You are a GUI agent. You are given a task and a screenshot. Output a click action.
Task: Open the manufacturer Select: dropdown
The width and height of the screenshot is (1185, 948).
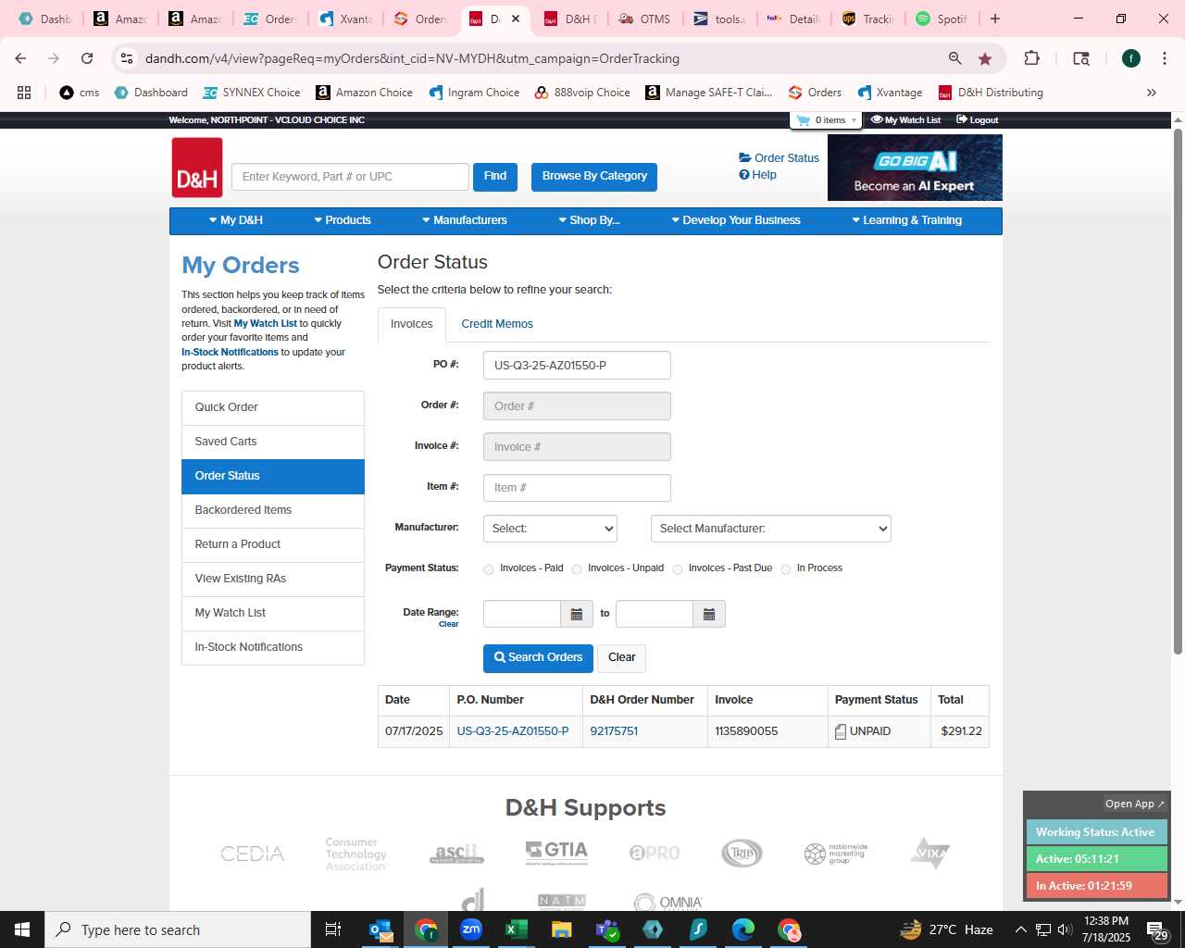pos(550,529)
